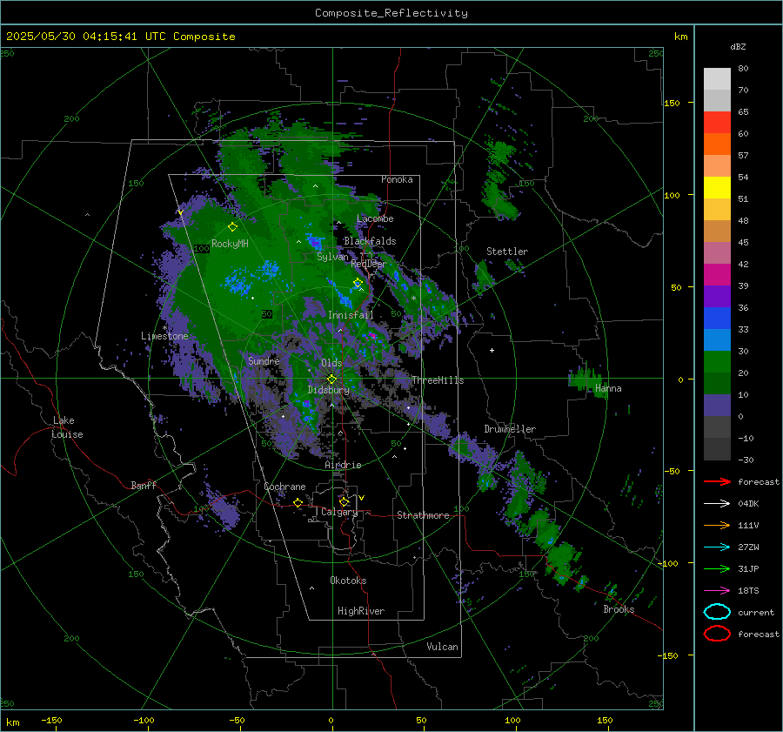Select the 18TS legend label
The height and width of the screenshot is (732, 783).
click(x=748, y=591)
